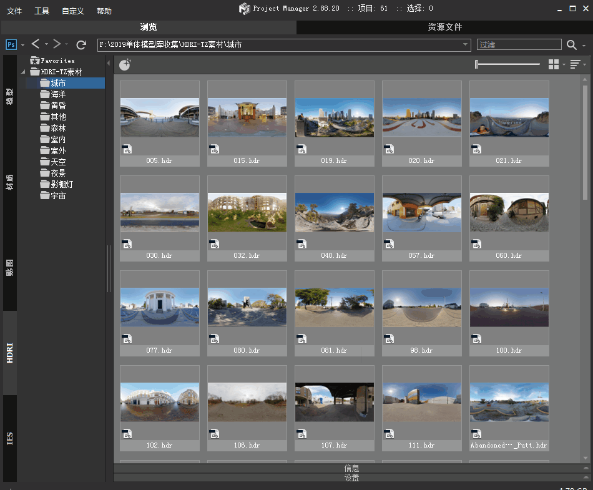Select the 贴图 vertical side tab
Viewport: 593px width, 490px height.
click(10, 268)
